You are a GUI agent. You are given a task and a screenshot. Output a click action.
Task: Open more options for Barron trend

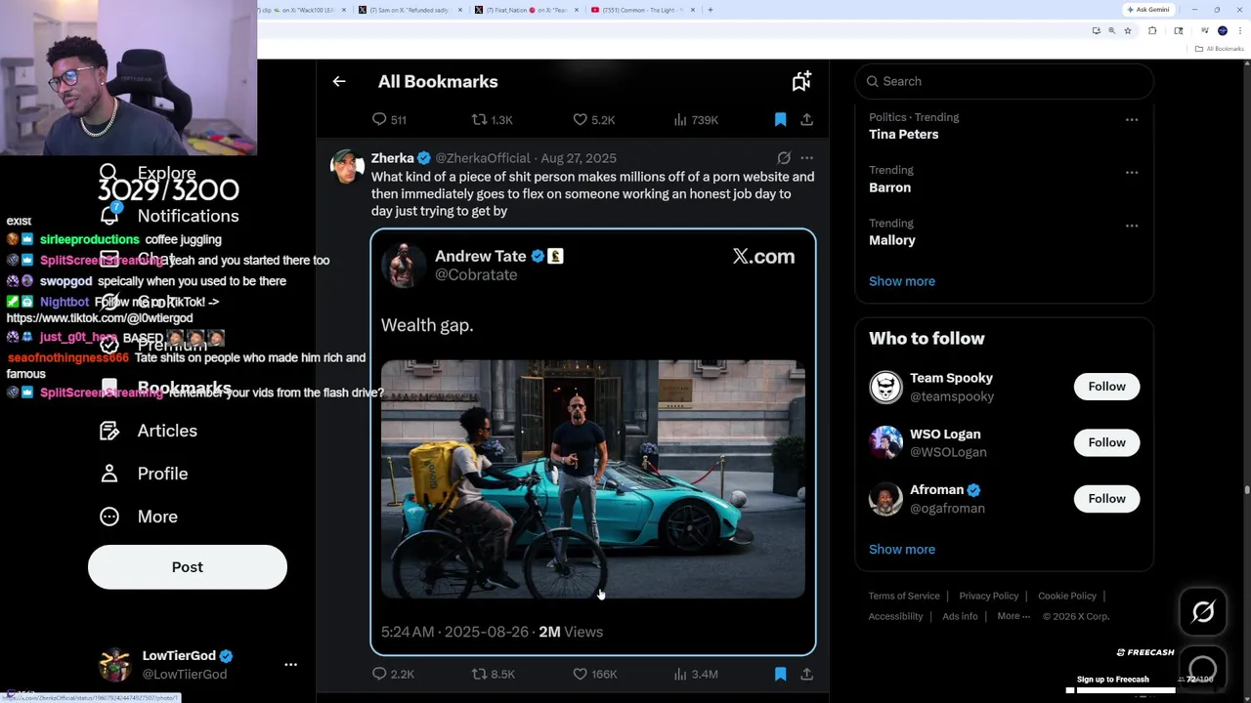(1132, 173)
